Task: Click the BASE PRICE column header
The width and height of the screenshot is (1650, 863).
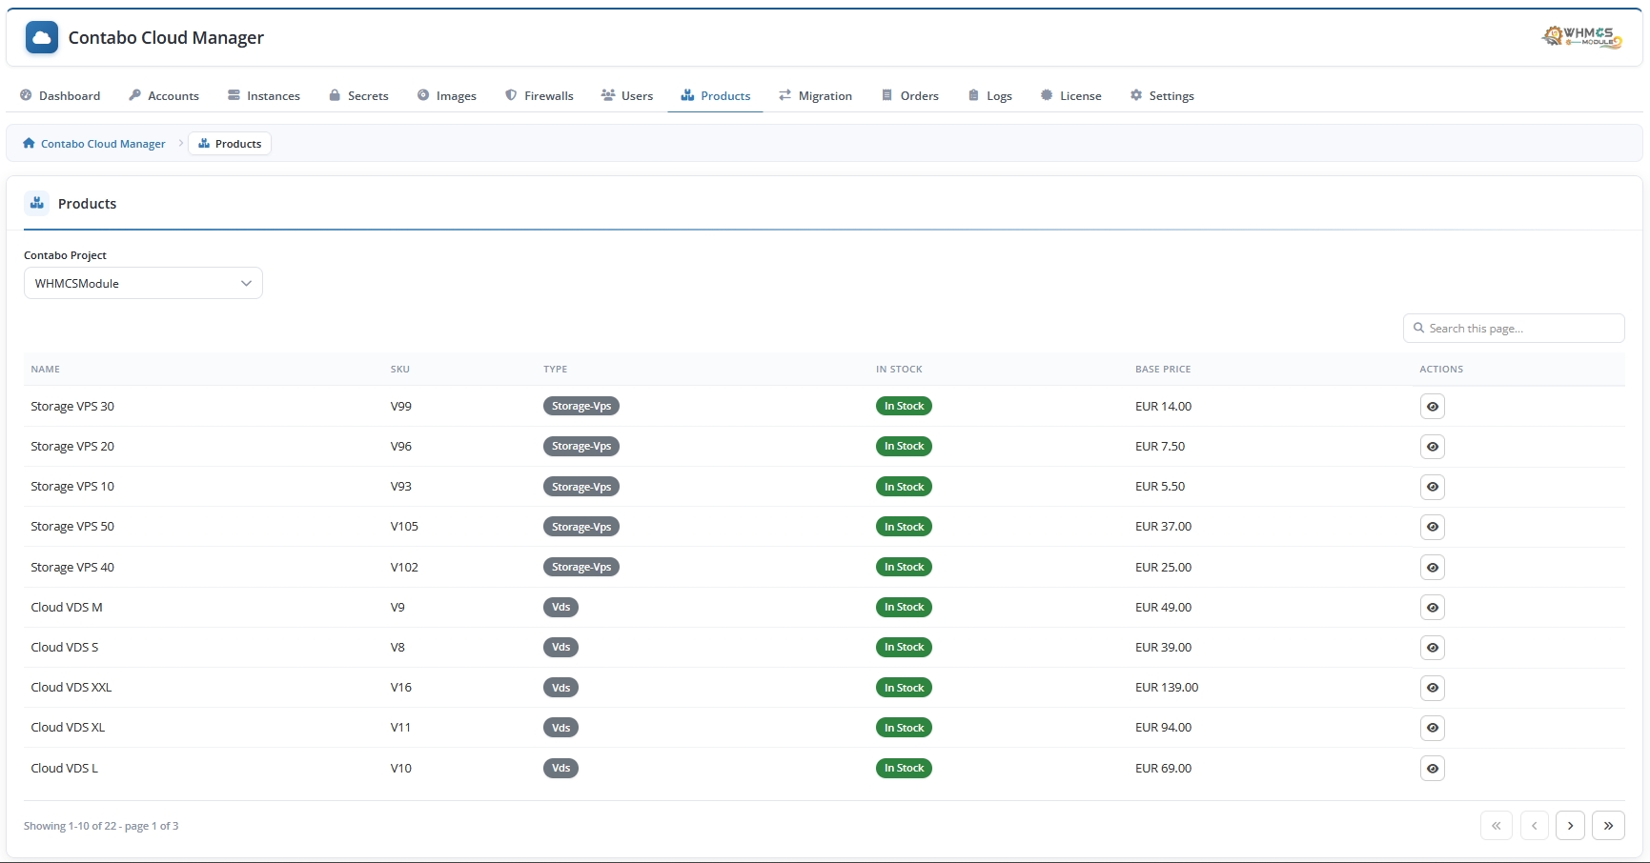Action: pos(1163,370)
